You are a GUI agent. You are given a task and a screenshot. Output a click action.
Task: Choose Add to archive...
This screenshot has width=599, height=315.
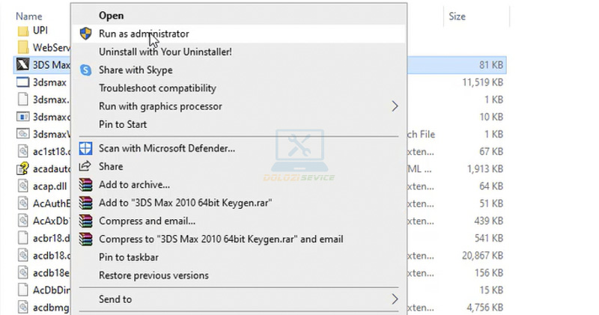pos(238,184)
